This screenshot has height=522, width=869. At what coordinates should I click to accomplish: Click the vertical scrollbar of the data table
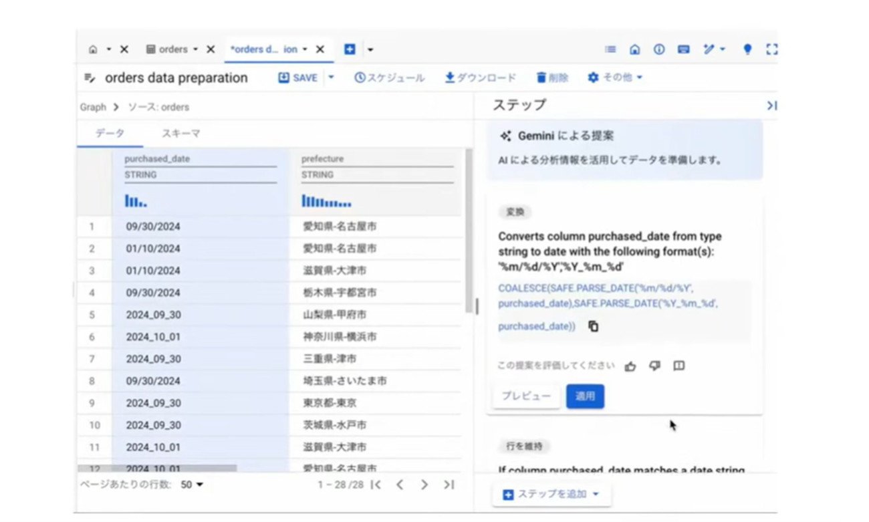[469, 230]
